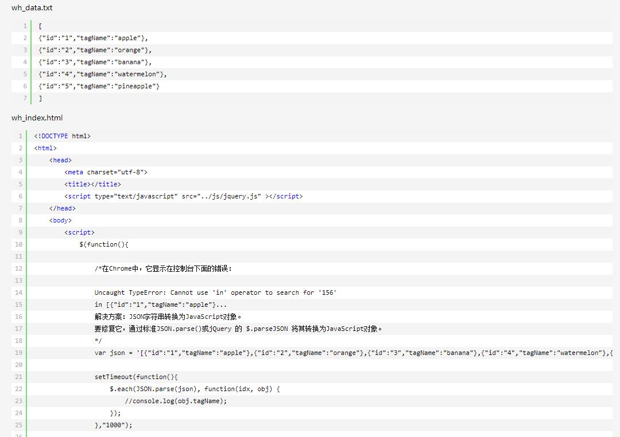Viewport: 620px width, 437px height.
Task: Click the orange entry line in wh_data.txt
Action: click(x=95, y=50)
